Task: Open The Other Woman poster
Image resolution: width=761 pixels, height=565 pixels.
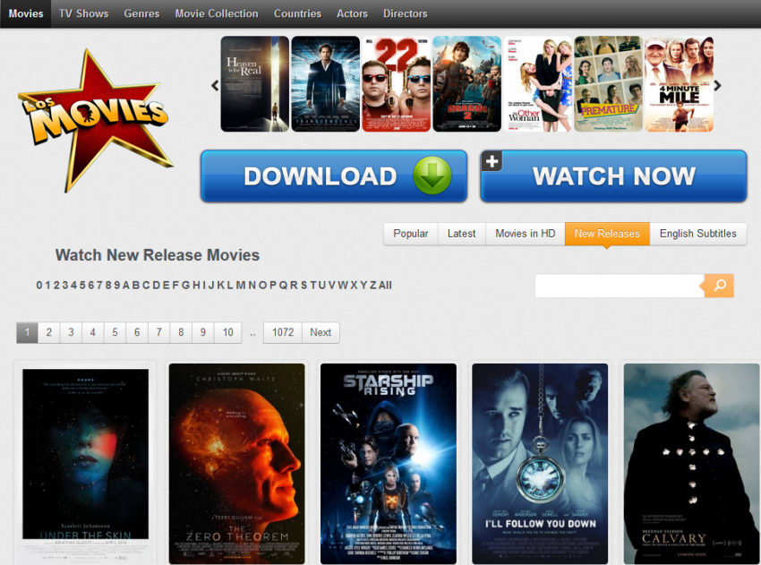Action: [538, 84]
